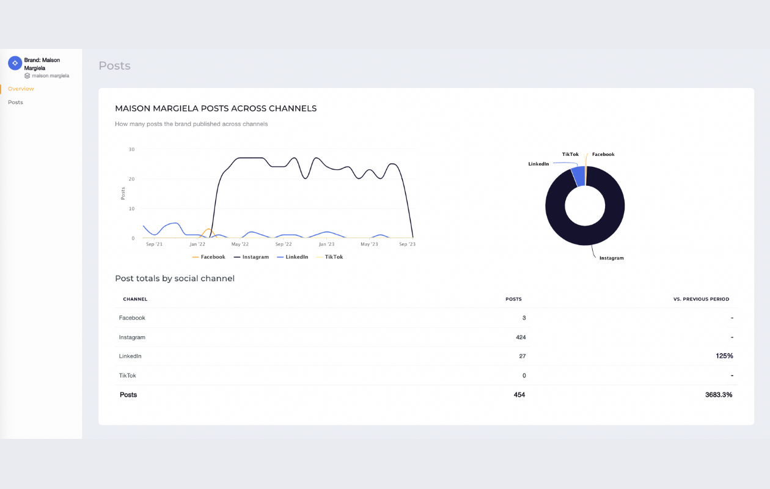Click the Instagram label below the donut
The image size is (770, 489).
point(611,258)
